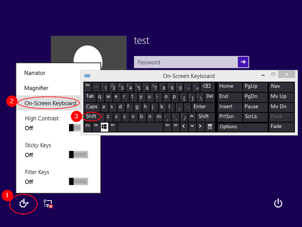The image size is (302, 227).
Task: Select On-Screen Keyboard menu entry
Action: click(50, 103)
